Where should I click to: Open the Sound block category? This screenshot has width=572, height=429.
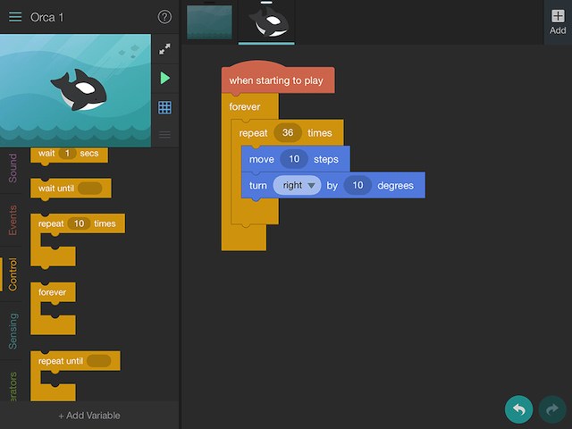13,168
